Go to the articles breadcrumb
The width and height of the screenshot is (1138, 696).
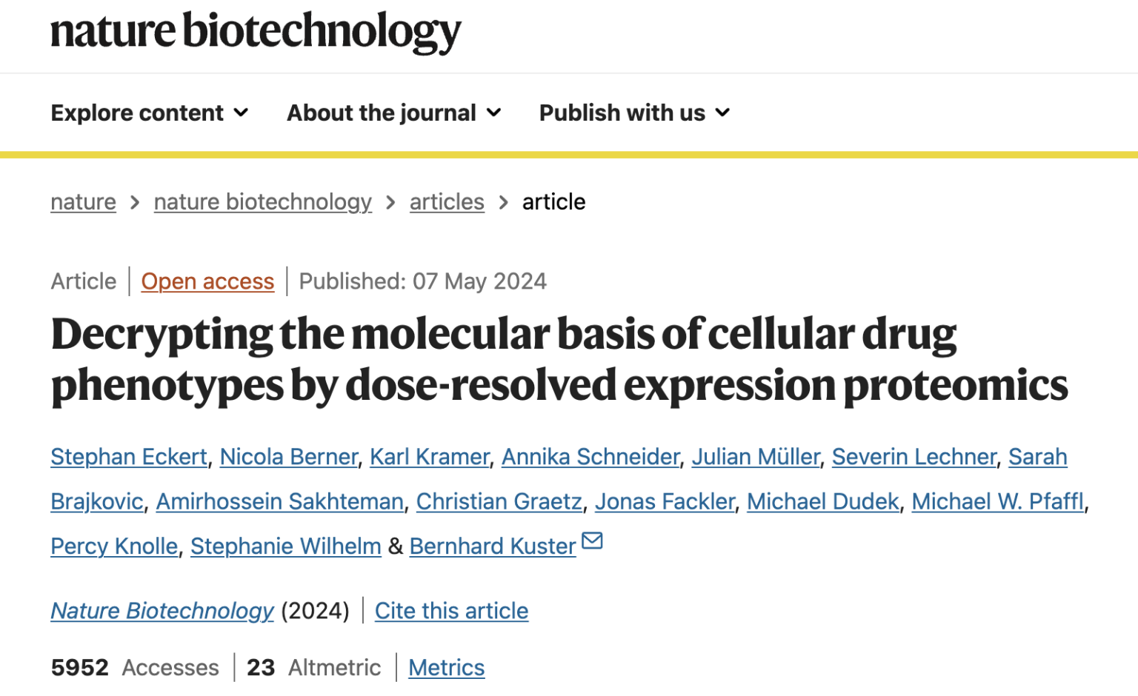pyautogui.click(x=447, y=201)
